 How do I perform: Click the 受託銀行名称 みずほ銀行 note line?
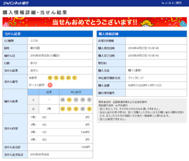click(113, 105)
